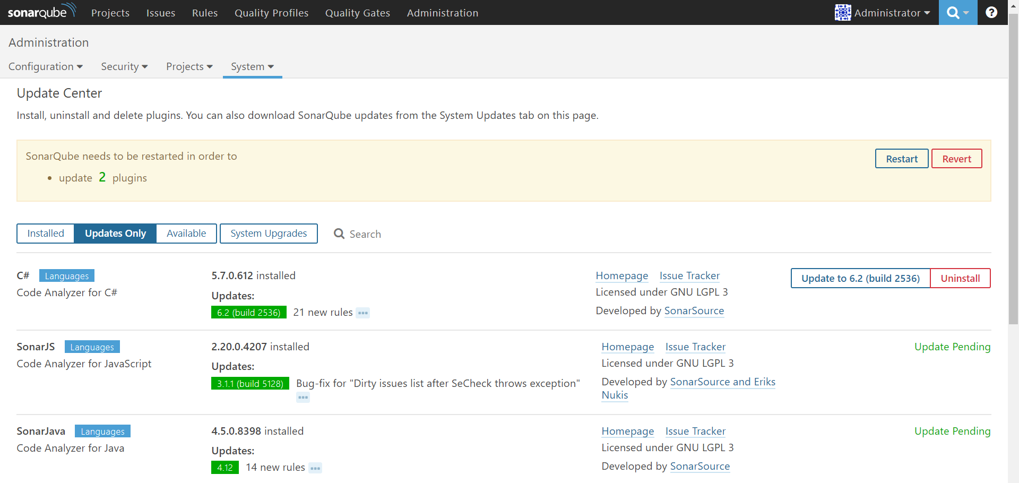
Task: Open SonarJava Issue Tracker link
Action: click(695, 431)
